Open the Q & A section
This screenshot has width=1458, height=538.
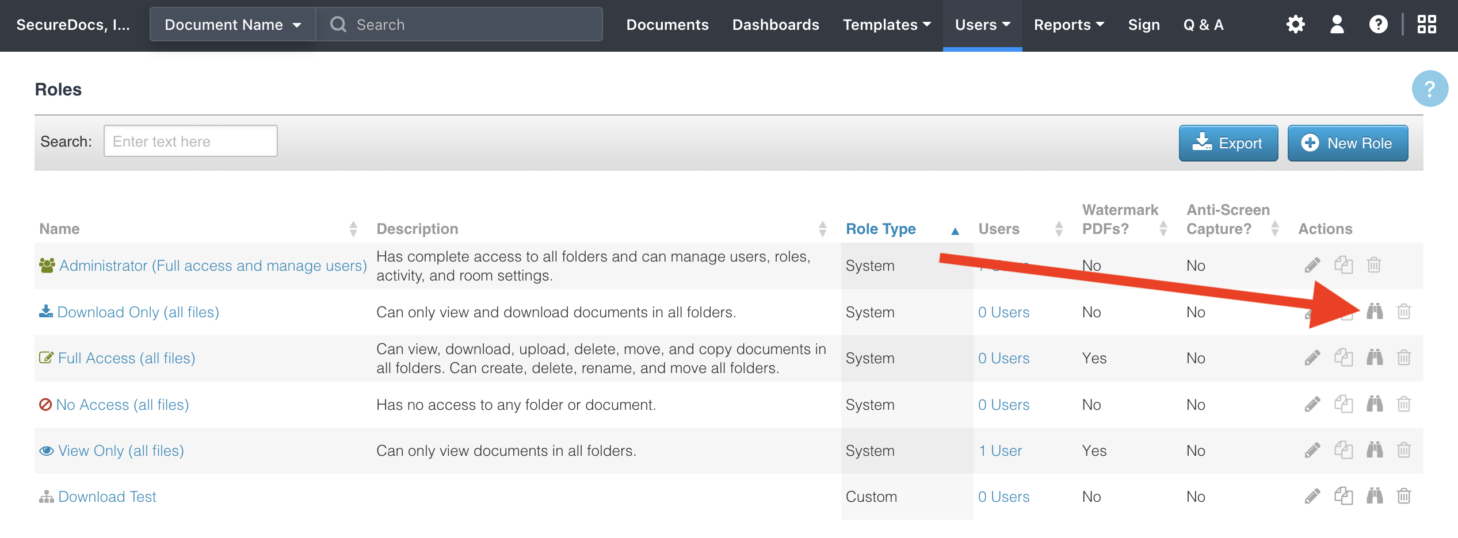click(1204, 25)
